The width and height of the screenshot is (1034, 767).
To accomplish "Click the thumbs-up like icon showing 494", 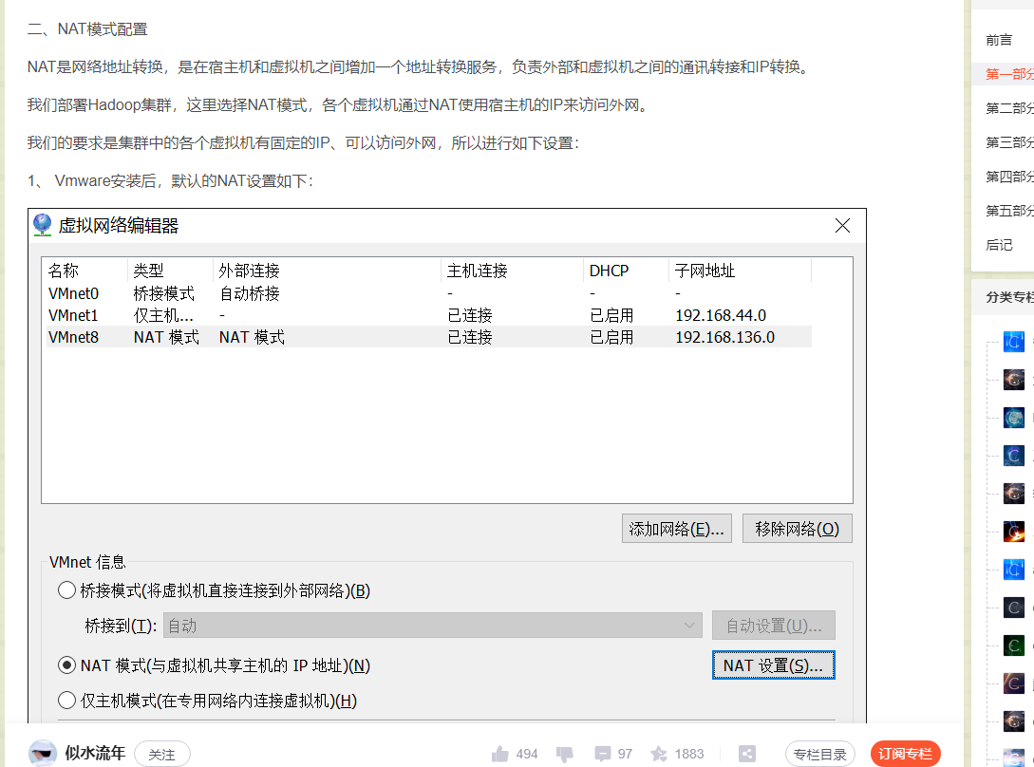I will pos(499,754).
